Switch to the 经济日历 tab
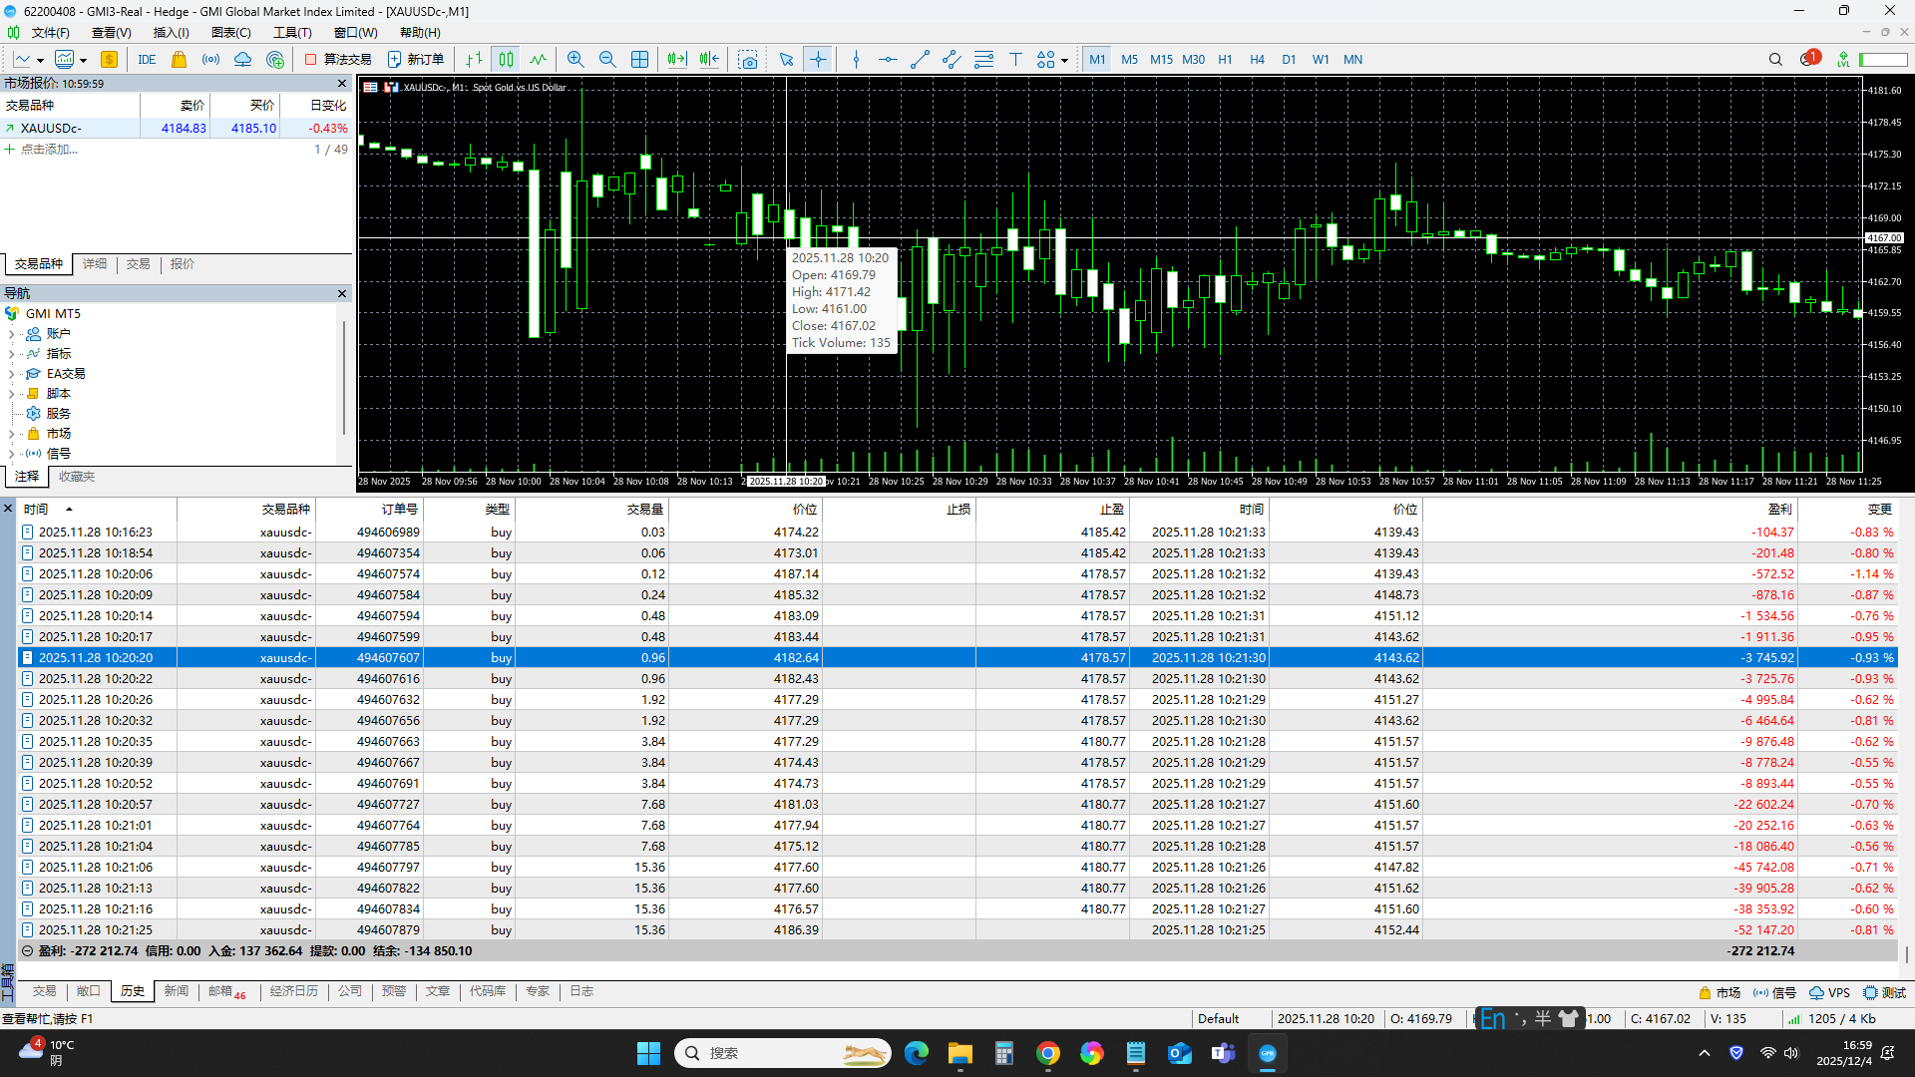Screen dimensions: 1915x1077 [293, 991]
